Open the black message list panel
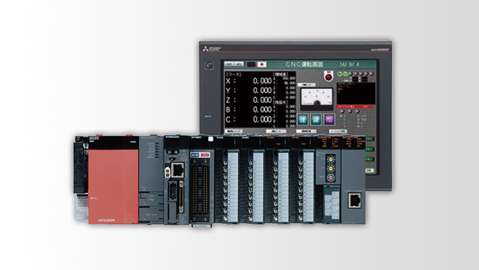 coord(356,93)
